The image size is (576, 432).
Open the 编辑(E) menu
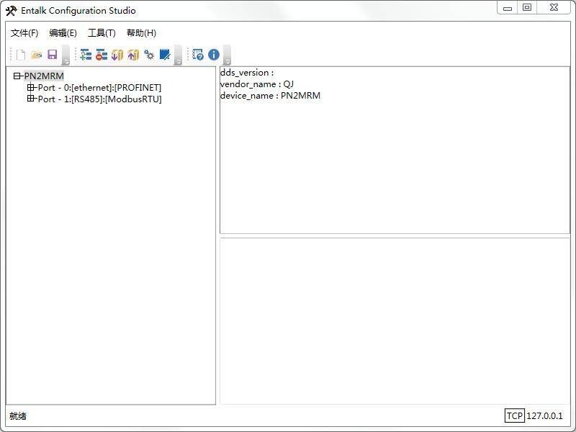coord(63,33)
